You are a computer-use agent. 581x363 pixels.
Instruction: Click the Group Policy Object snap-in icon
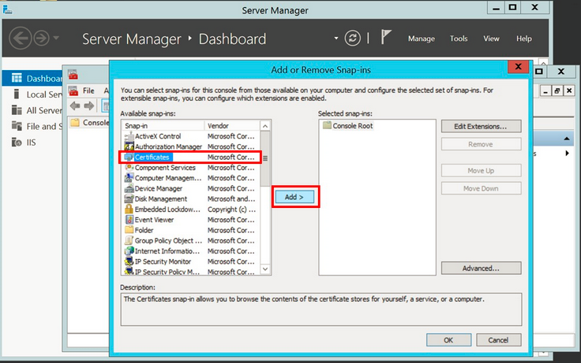(129, 240)
